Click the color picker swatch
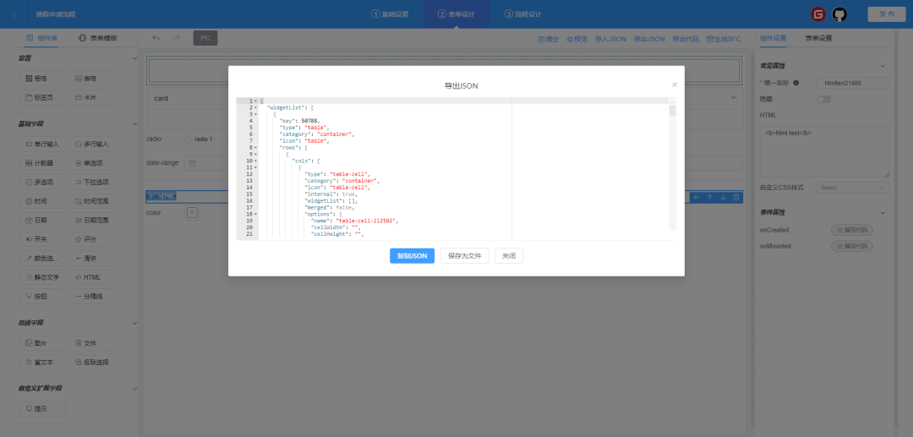 point(192,212)
